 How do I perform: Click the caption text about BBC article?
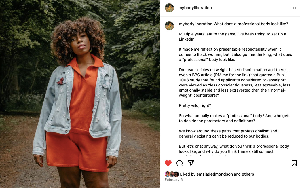234,83
